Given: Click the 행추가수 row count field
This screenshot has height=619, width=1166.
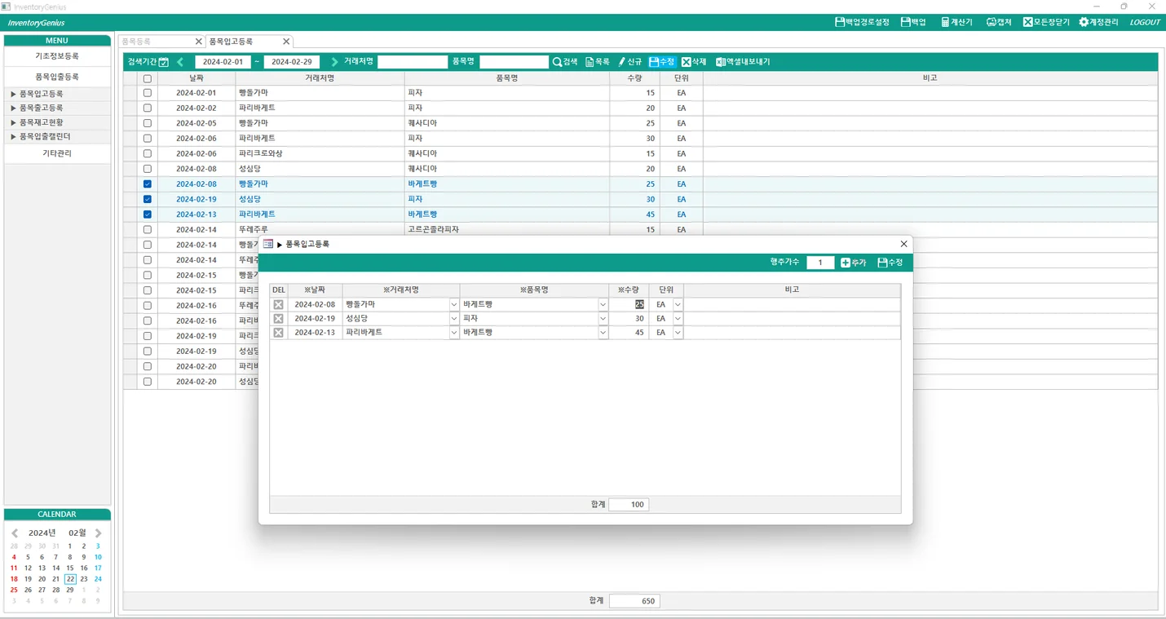Looking at the screenshot, I should click(820, 263).
